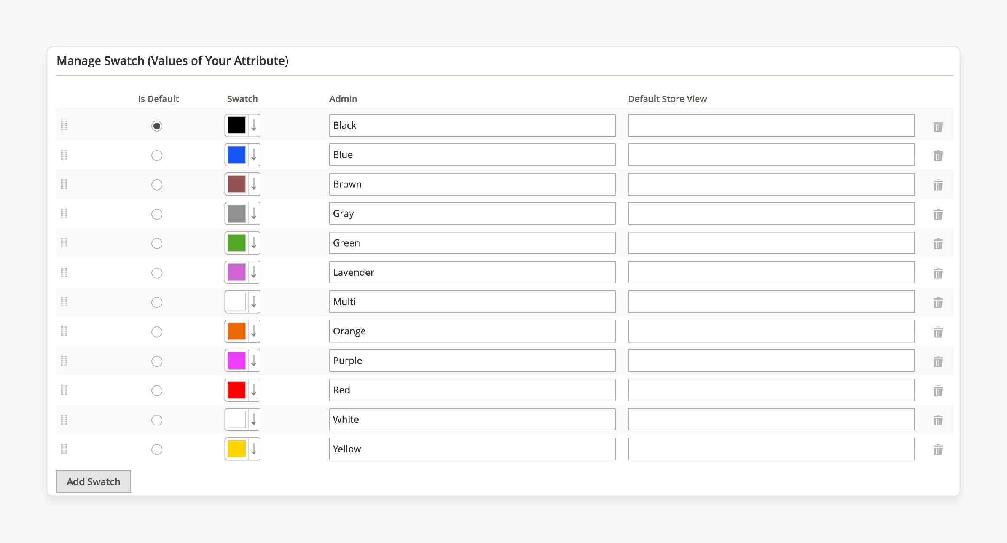Open swatch dropdown arrow for Red
The height and width of the screenshot is (543, 1007).
click(254, 390)
